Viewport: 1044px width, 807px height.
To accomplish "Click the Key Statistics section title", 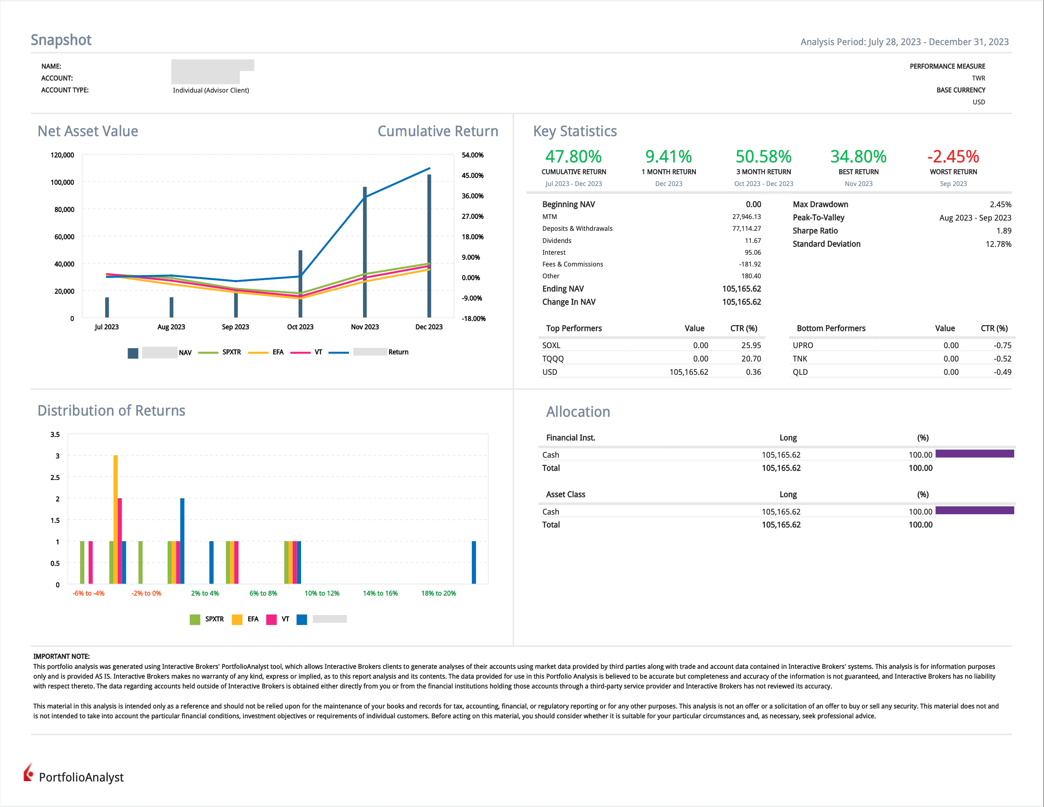I will pyautogui.click(x=575, y=131).
